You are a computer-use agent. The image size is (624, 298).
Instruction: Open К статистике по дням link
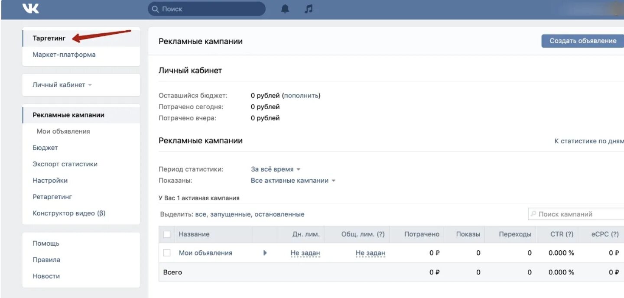589,141
